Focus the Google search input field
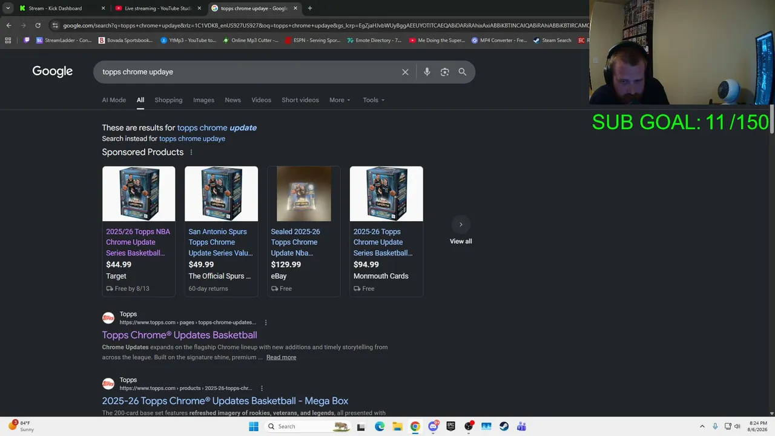 pyautogui.click(x=248, y=72)
